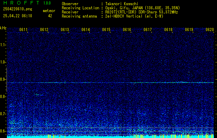
Task: Click the 0.6 kHz axis label
Action: pos(3,131)
